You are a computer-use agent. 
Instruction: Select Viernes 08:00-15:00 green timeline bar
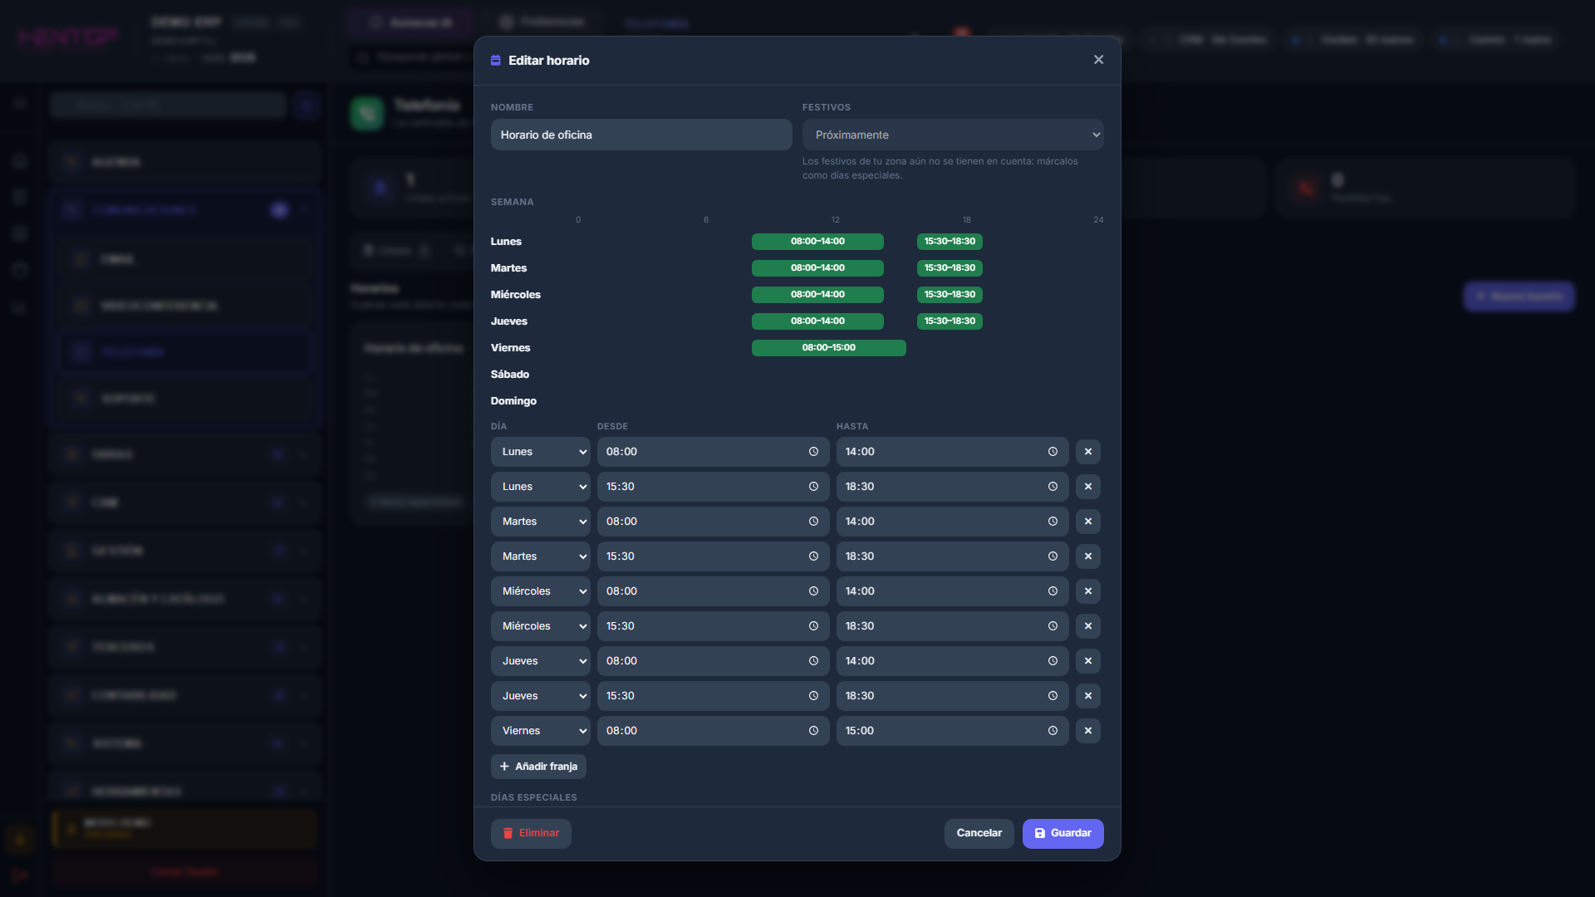pos(828,348)
